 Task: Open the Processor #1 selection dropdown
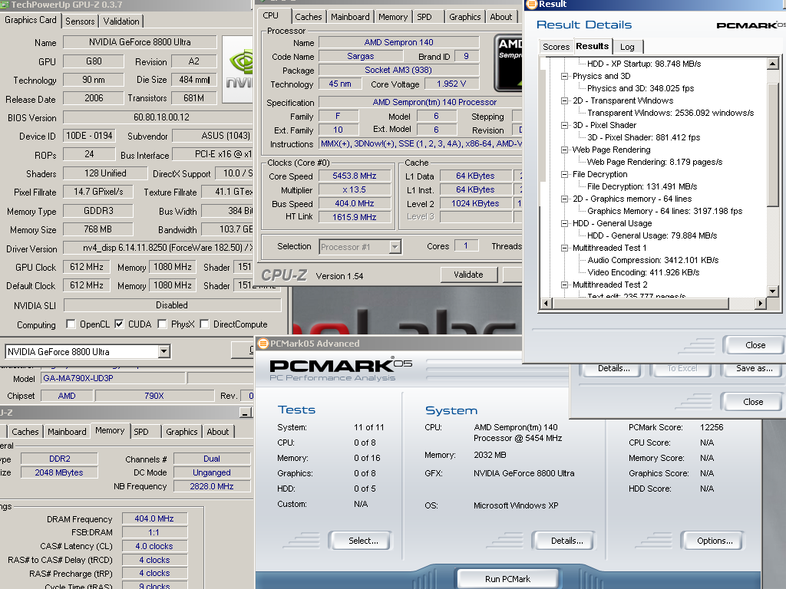click(x=395, y=246)
